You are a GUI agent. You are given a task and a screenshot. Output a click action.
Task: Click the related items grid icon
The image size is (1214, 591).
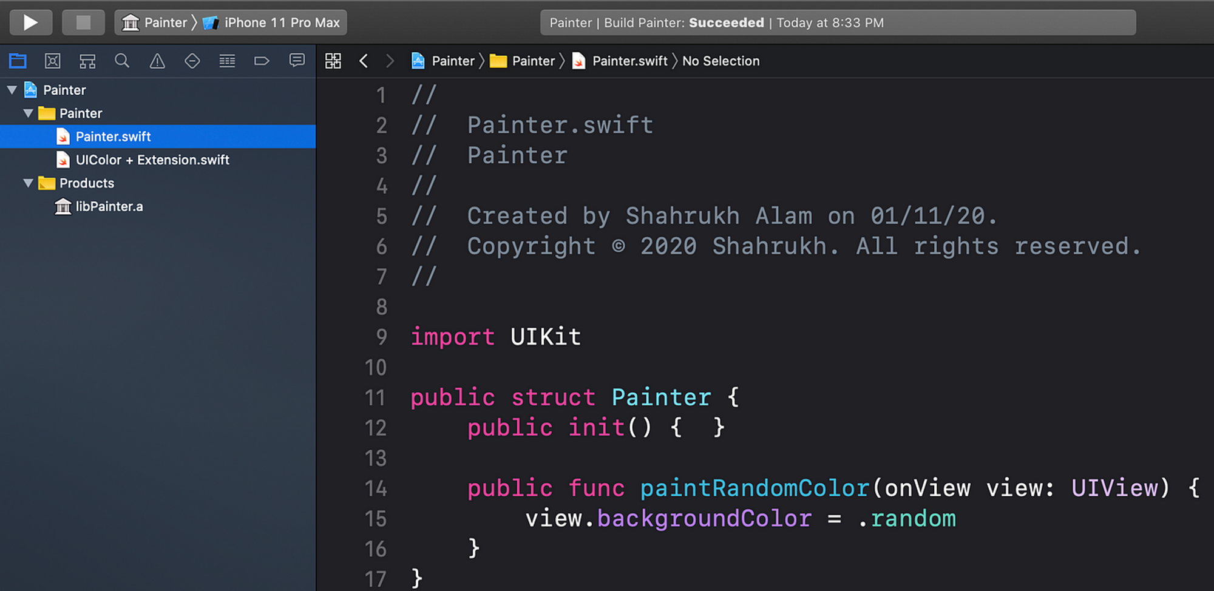(x=333, y=61)
